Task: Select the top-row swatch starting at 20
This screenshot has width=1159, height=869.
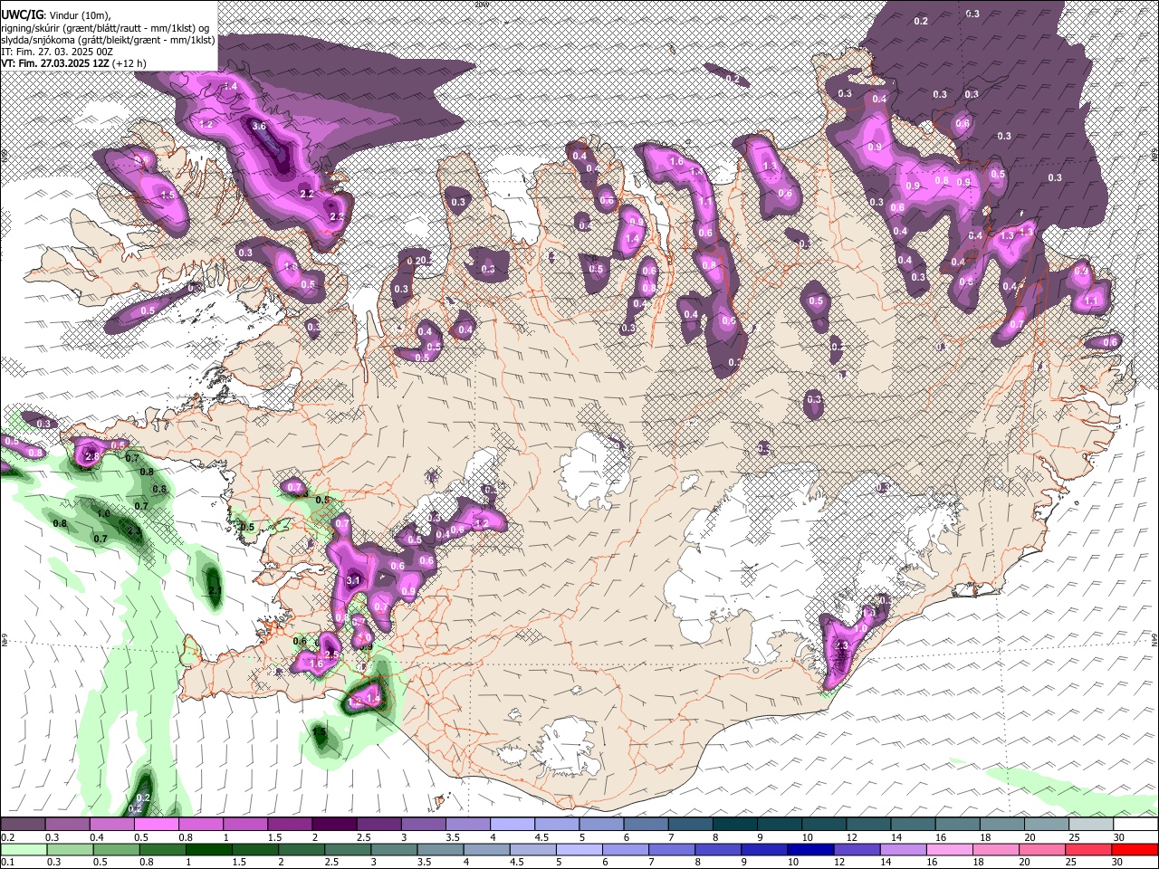Action: click(x=1047, y=825)
